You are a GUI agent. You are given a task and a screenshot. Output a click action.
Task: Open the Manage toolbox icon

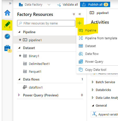point(8,48)
